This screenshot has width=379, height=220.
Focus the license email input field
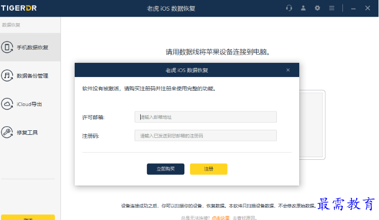point(206,117)
